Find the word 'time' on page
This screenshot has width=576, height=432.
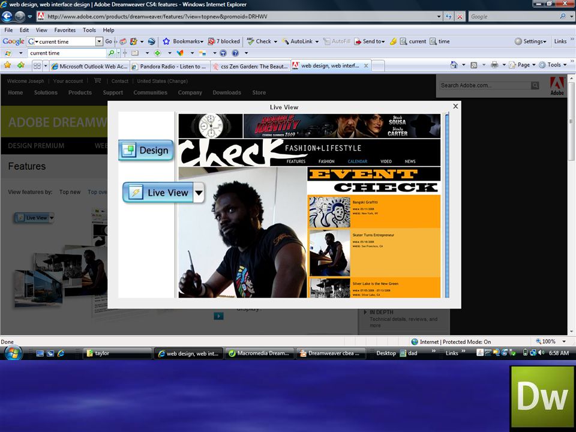440,41
